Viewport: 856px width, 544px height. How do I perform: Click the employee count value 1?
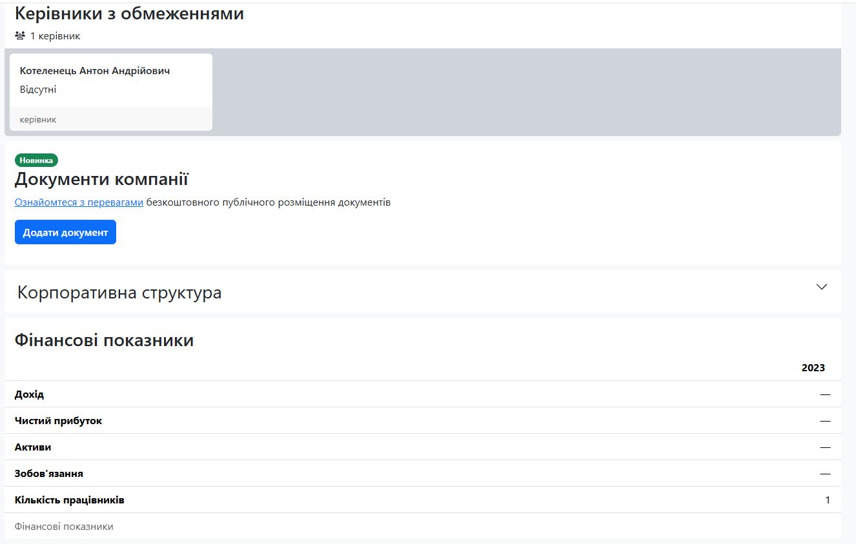pyautogui.click(x=828, y=500)
